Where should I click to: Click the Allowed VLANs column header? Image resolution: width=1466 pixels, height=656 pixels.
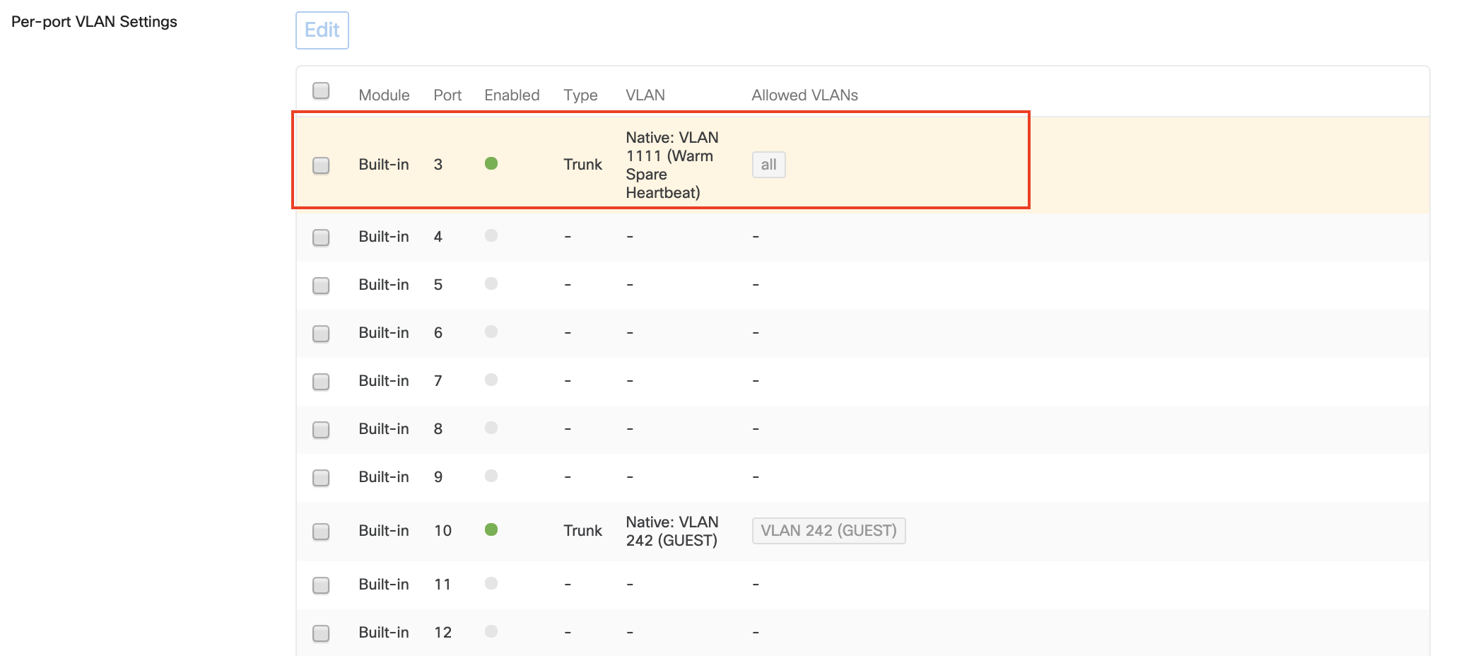(804, 95)
